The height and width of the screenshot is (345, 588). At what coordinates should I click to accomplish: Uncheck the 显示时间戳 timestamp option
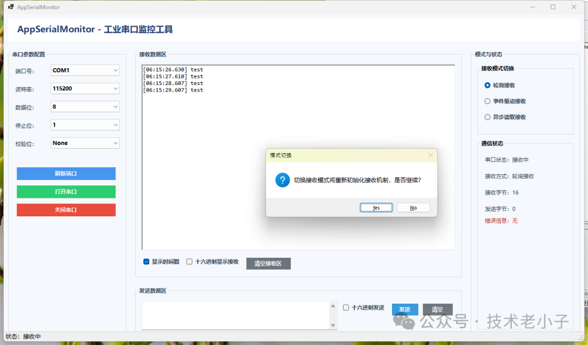(146, 262)
